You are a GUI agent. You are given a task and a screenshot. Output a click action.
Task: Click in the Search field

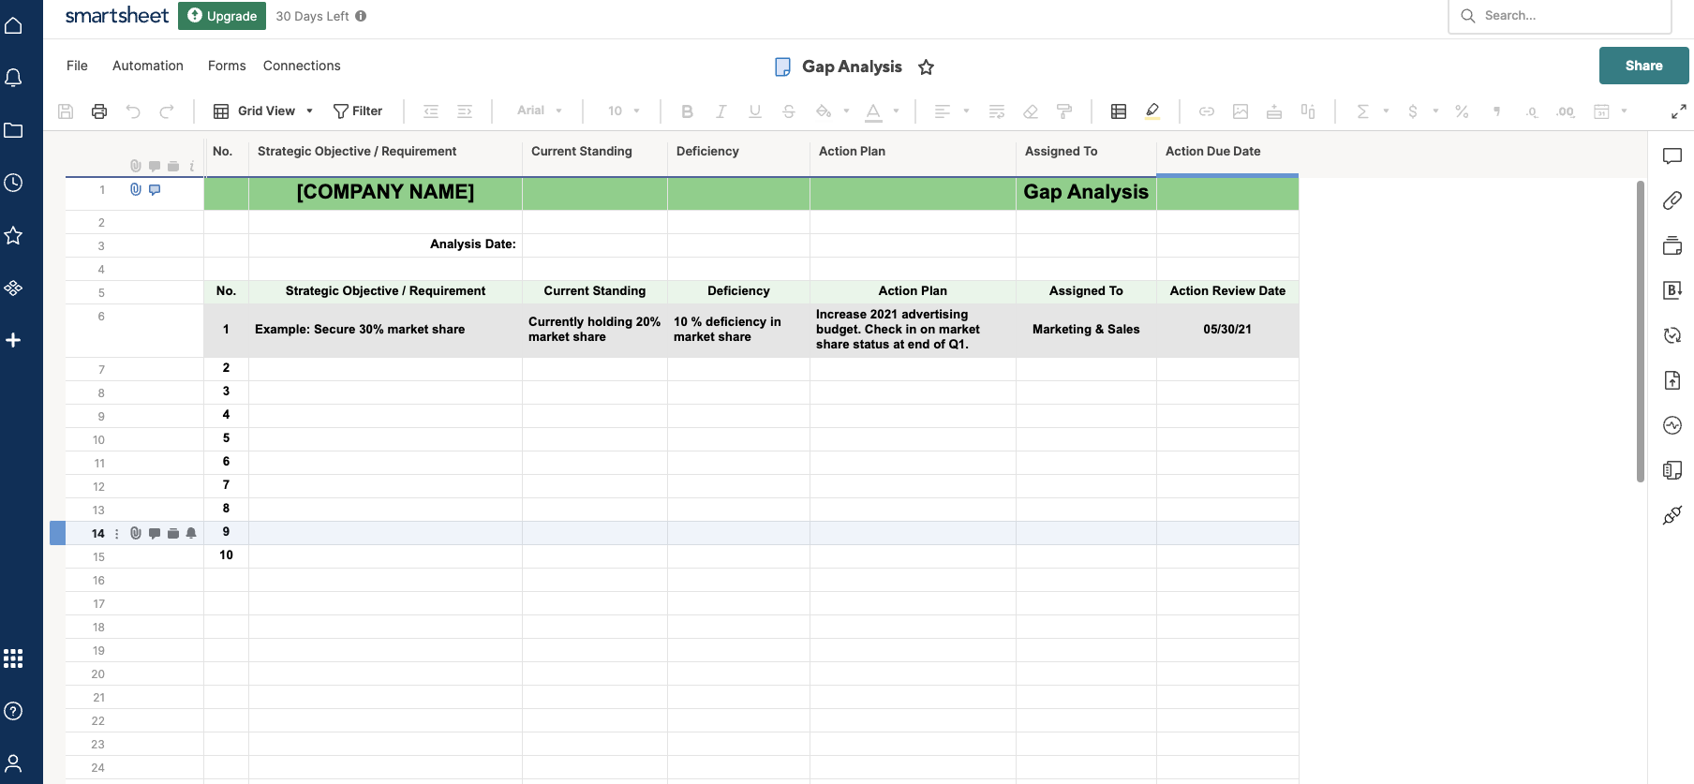tap(1560, 16)
